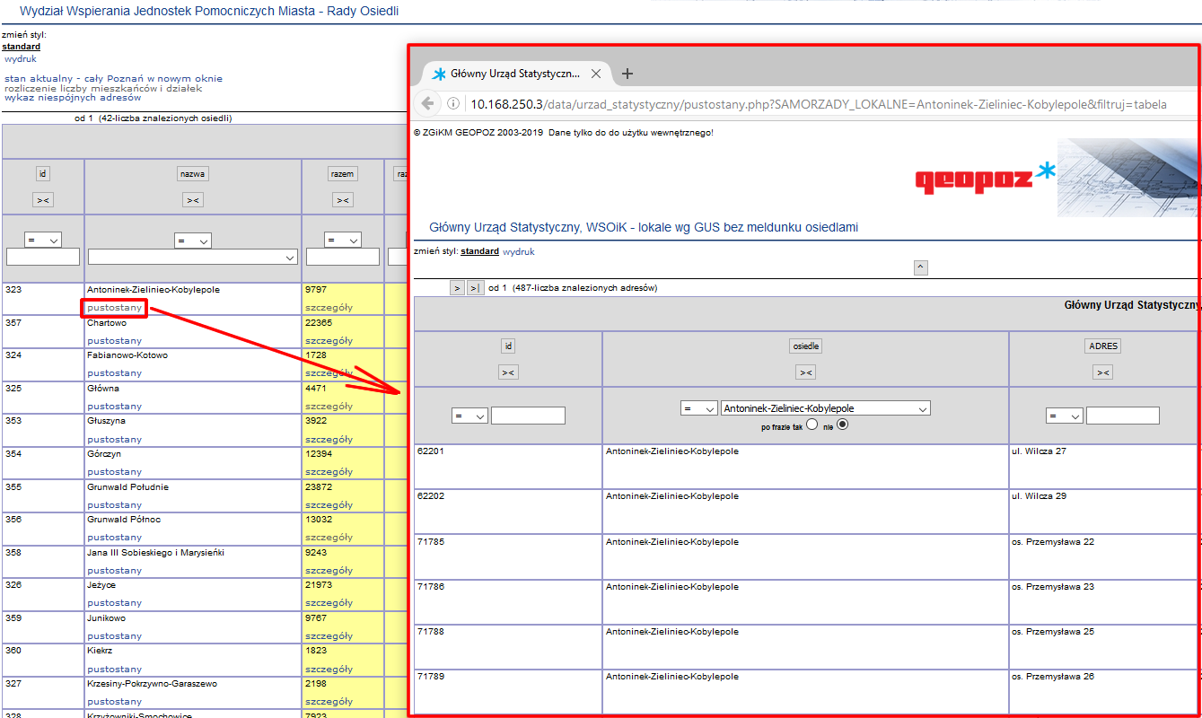The height and width of the screenshot is (718, 1202).
Task: Open the empty nazwa filter dropdown
Action: pos(192,258)
